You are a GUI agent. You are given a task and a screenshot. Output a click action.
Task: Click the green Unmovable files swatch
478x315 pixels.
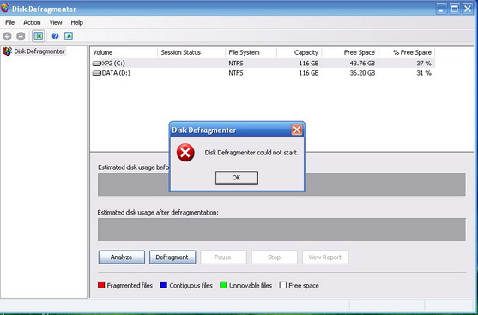[x=223, y=285]
